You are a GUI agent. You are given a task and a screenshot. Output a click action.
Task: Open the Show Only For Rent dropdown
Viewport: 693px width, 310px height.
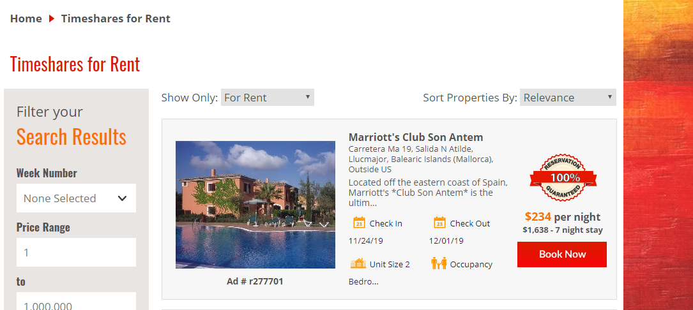point(268,97)
